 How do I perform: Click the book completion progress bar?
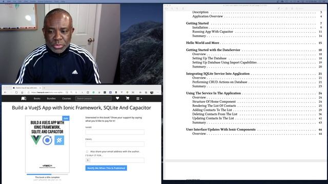pyautogui.click(x=47, y=174)
